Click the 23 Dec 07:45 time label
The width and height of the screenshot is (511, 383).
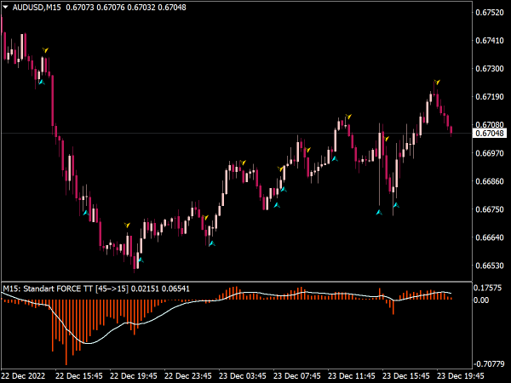[x=296, y=376]
